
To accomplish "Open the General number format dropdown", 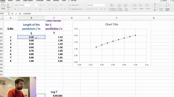I will click(x=105, y=5).
